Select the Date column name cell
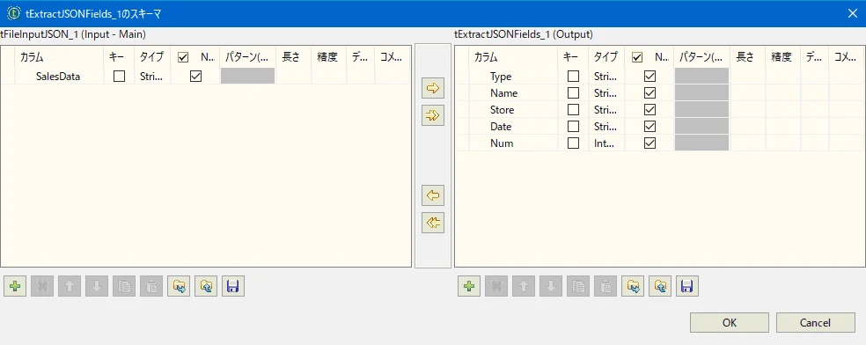This screenshot has width=866, height=345. click(x=514, y=127)
